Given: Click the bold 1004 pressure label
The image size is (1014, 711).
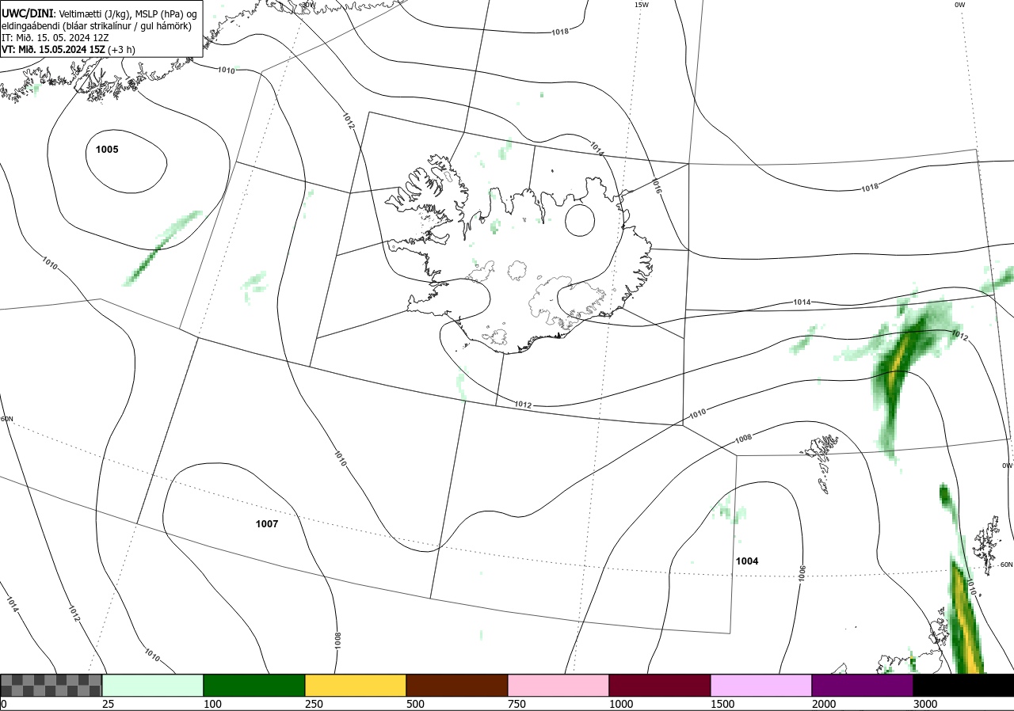Looking at the screenshot, I should pyautogui.click(x=747, y=561).
